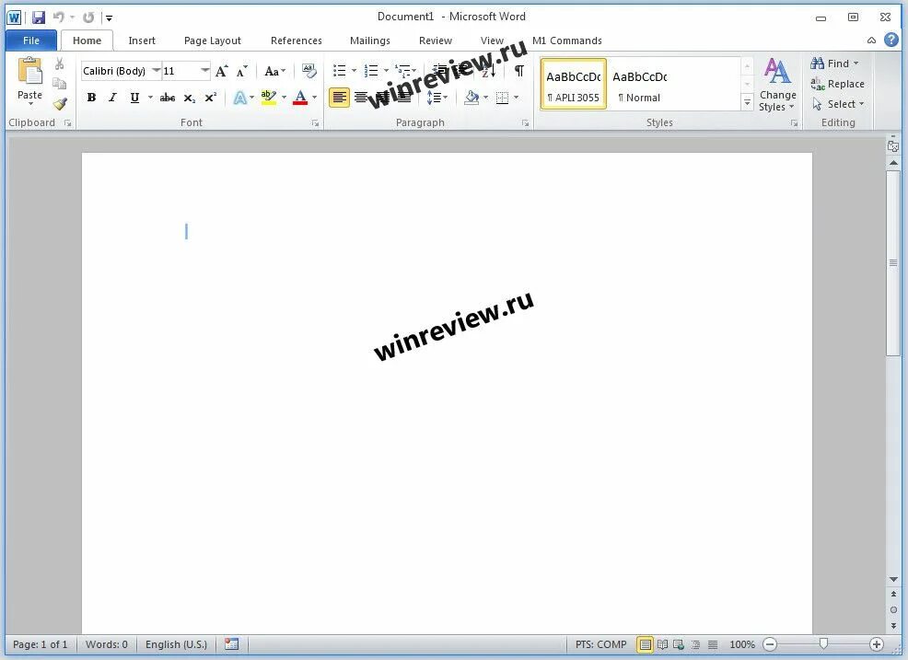Open the File tab
The width and height of the screenshot is (908, 660).
pyautogui.click(x=31, y=41)
